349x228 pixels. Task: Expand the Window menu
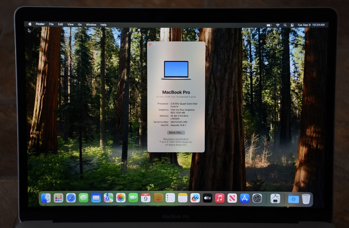pyautogui.click(x=91, y=25)
